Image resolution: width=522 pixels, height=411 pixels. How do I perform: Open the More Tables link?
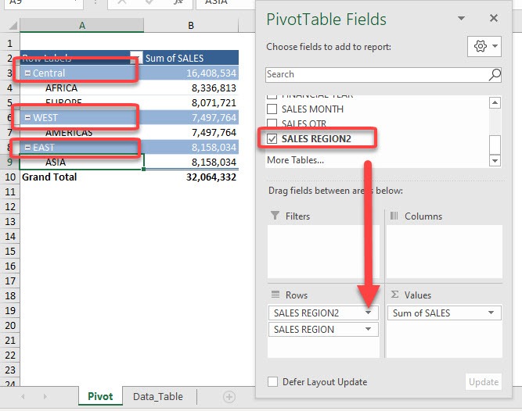click(295, 160)
